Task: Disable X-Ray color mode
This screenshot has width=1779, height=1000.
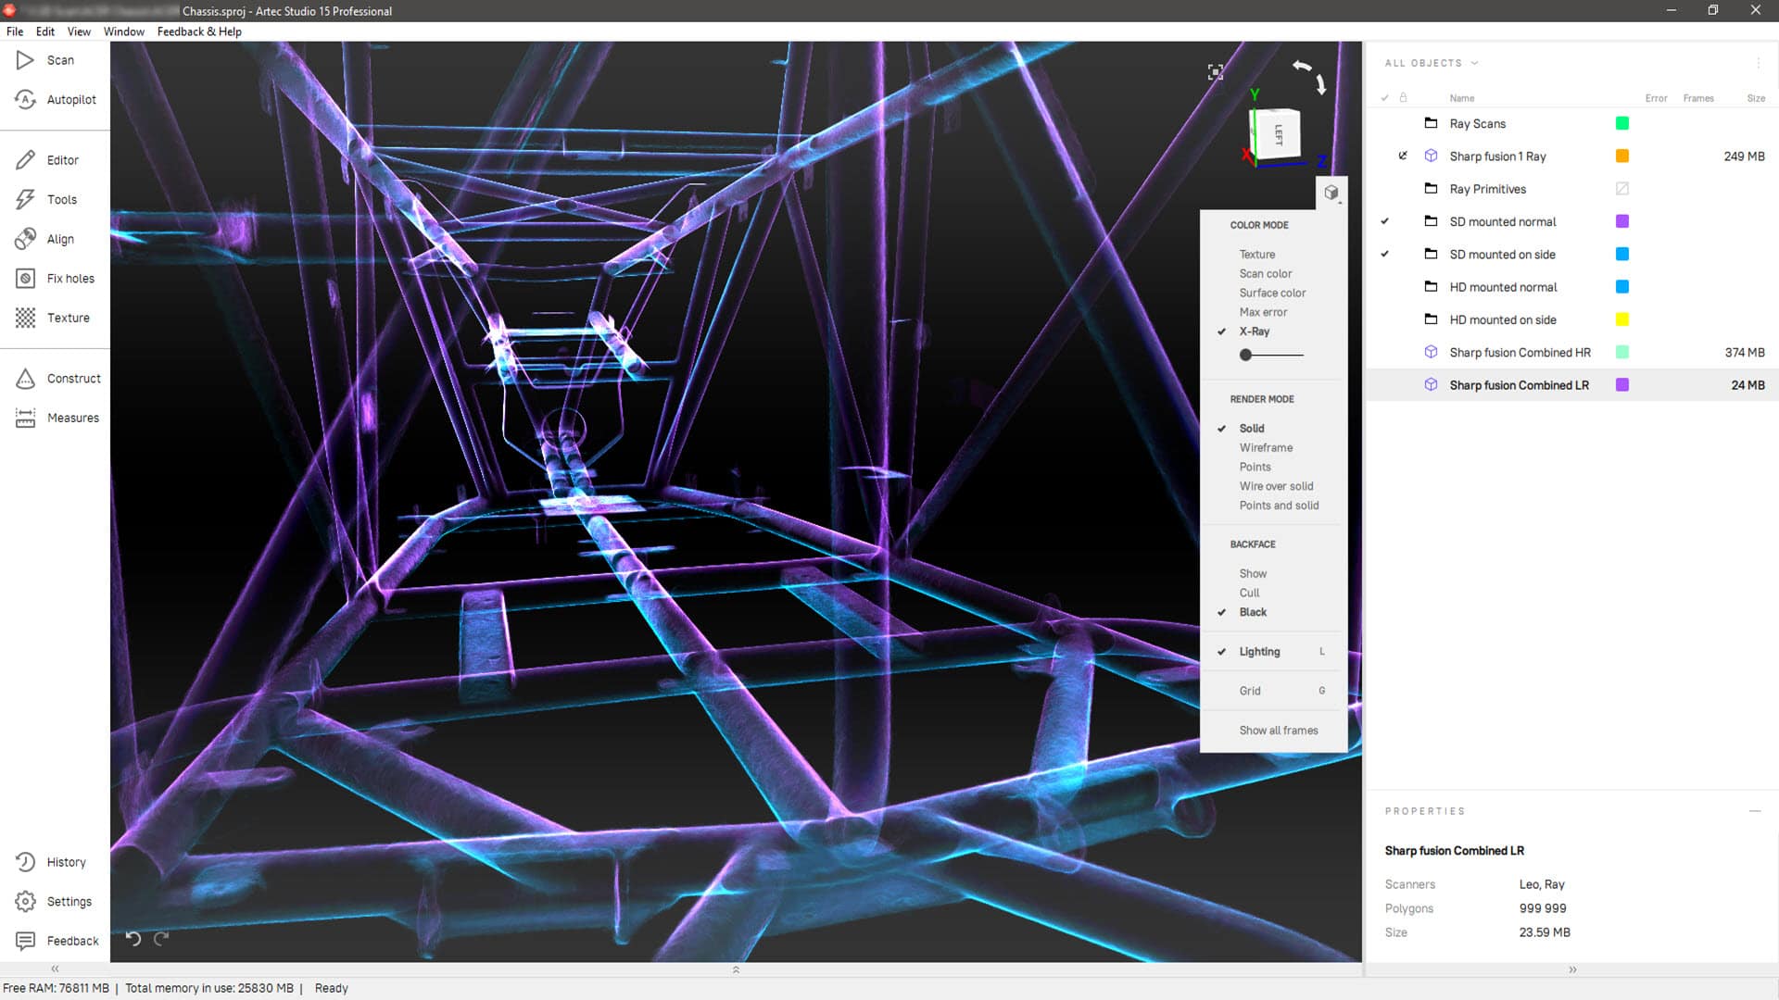Action: [x=1254, y=331]
